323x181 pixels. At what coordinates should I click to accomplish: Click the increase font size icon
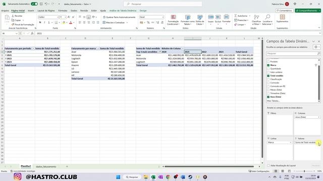pos(69,17)
